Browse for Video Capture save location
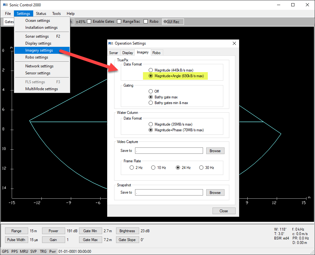 coord(215,151)
